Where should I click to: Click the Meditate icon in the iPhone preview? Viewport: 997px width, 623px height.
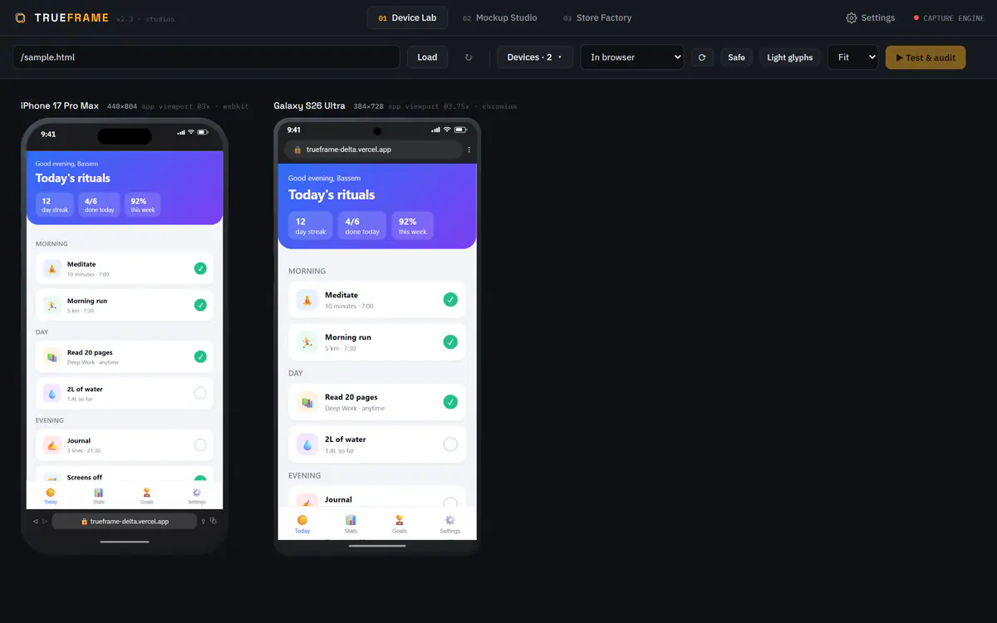[x=52, y=268]
